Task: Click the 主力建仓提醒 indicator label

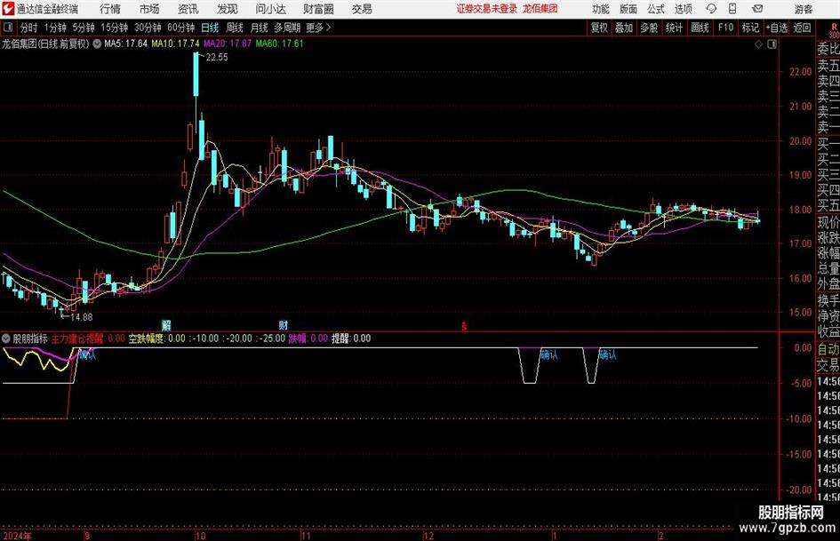Action: pyautogui.click(x=77, y=338)
